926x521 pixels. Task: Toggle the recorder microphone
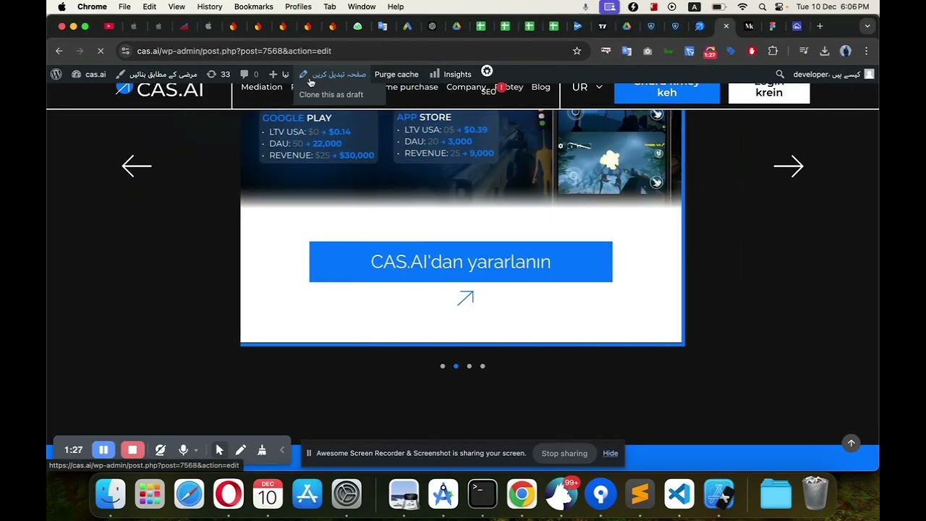tap(183, 449)
